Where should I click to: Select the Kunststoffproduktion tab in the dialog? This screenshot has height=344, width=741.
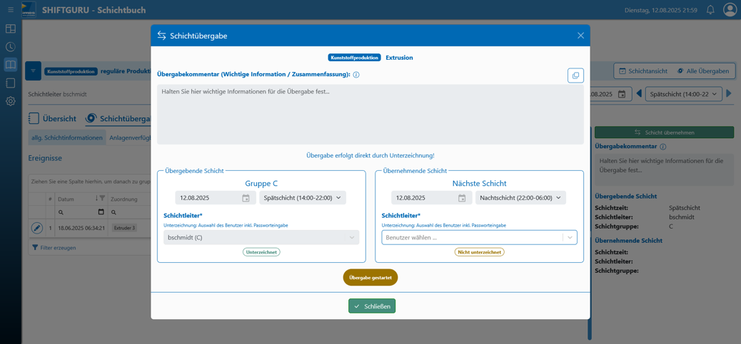[x=354, y=58]
